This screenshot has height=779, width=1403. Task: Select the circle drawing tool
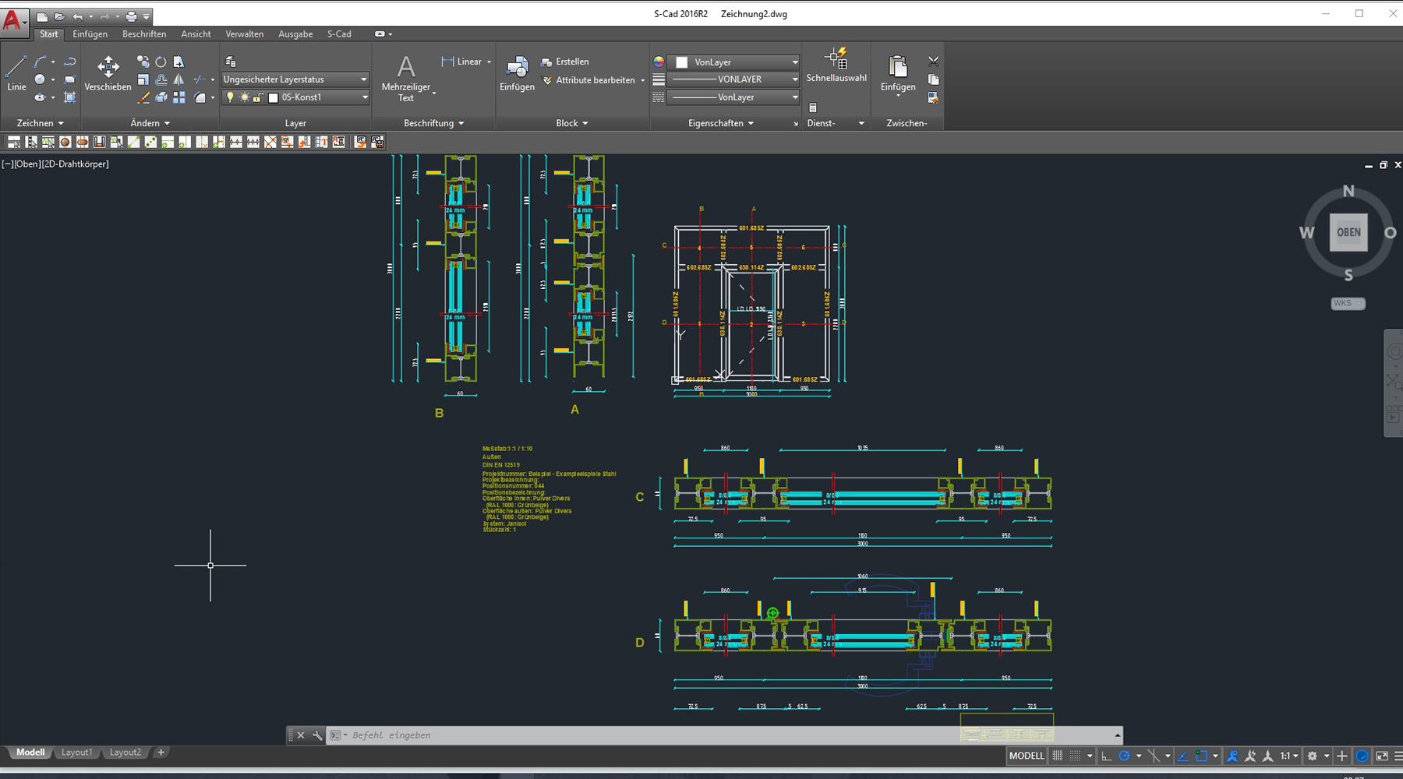point(40,79)
